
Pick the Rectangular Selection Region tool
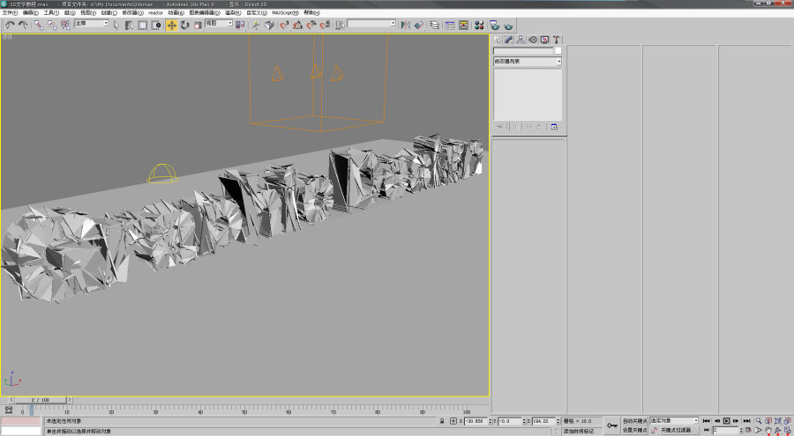click(143, 25)
